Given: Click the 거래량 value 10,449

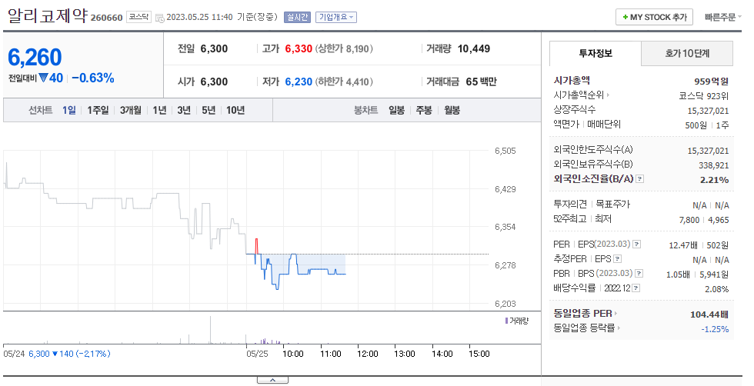Looking at the screenshot, I should [474, 48].
